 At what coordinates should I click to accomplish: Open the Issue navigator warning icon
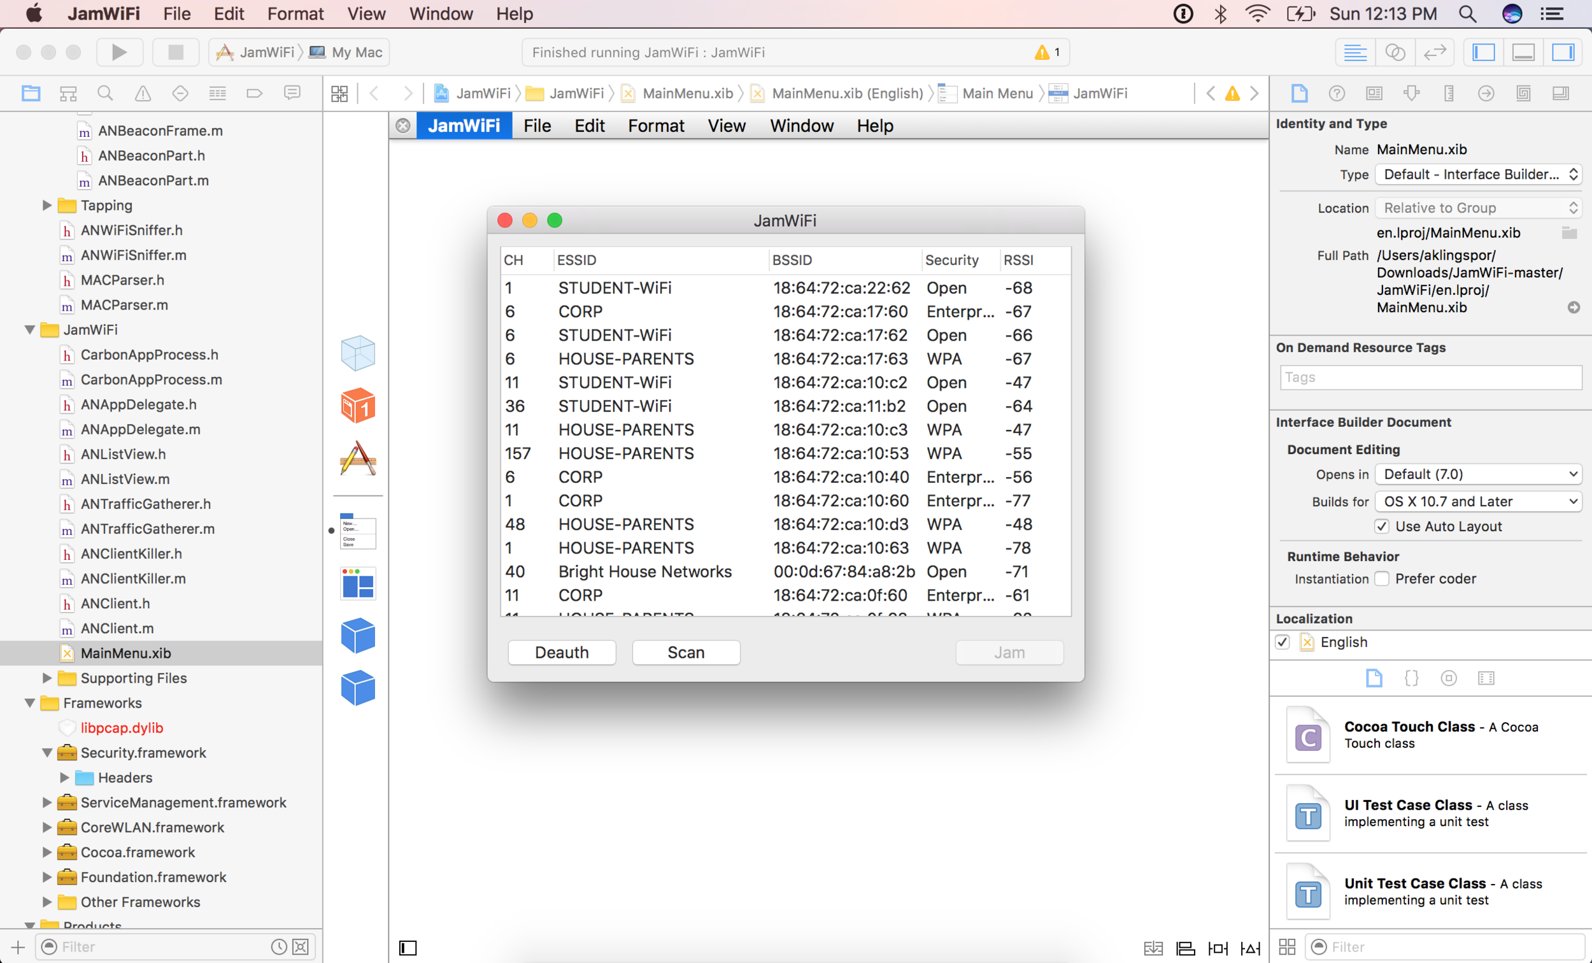click(x=143, y=94)
